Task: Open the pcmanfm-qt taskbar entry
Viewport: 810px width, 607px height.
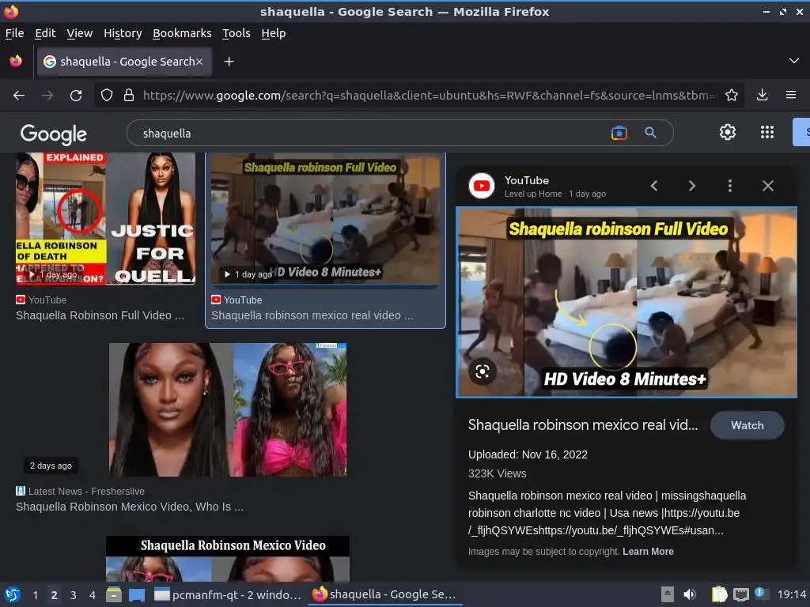Action: click(x=228, y=594)
